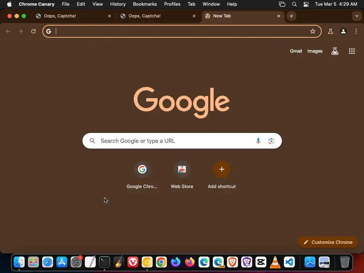The image size is (364, 273).
Task: Open Visual Studio Code from the Dock
Action: (289, 262)
